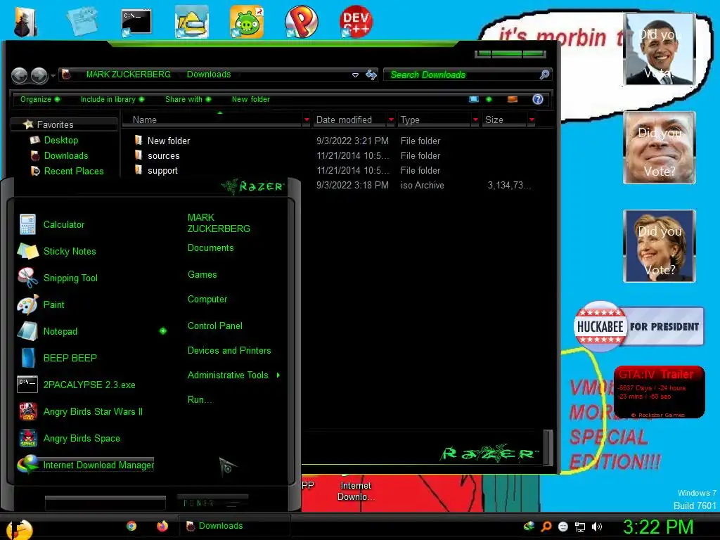Toggle the preview pane icon
This screenshot has width=720, height=540.
pyautogui.click(x=513, y=99)
